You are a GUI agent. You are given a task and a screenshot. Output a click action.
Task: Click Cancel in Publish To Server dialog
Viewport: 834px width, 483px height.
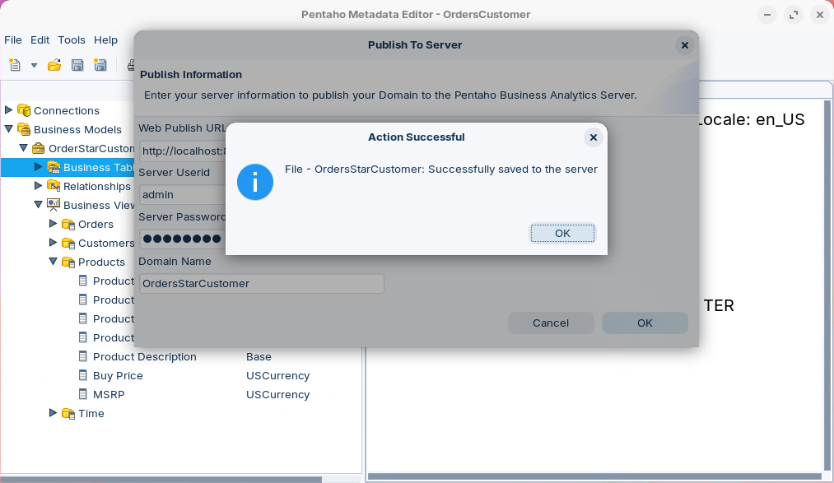(x=551, y=323)
